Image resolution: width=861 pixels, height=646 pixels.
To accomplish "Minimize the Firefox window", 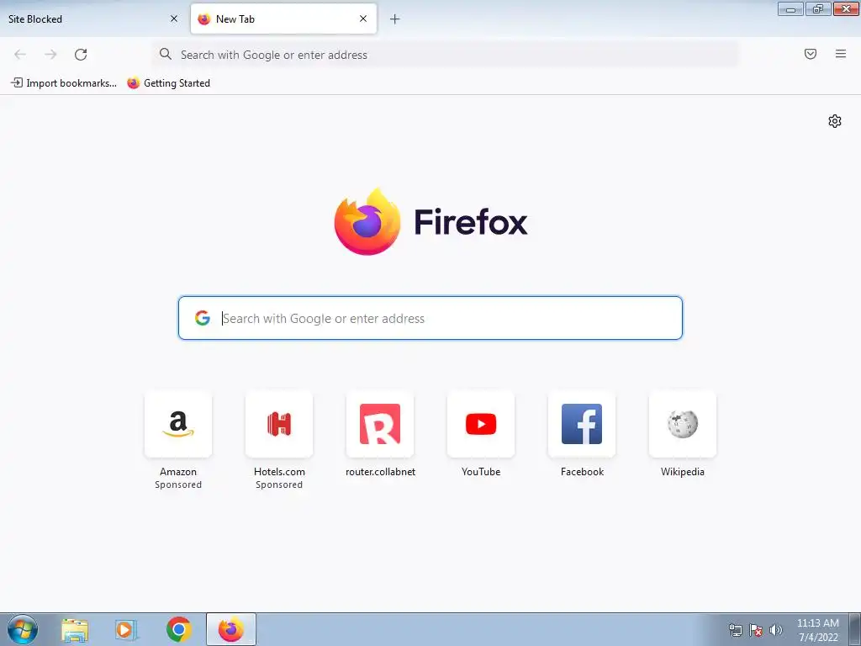I will click(x=790, y=9).
